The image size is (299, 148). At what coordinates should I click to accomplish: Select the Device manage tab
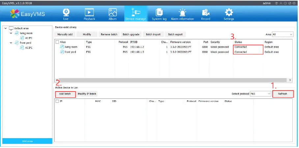136,14
